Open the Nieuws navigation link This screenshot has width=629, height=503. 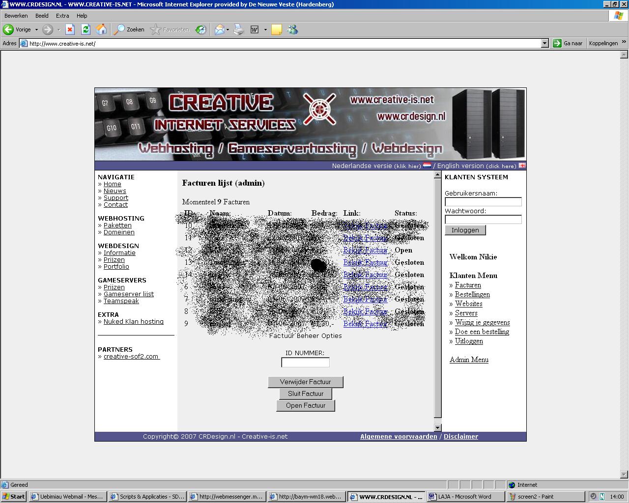click(x=115, y=191)
